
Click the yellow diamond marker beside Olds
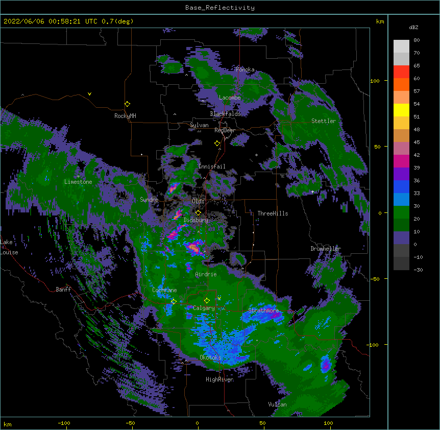click(x=198, y=213)
